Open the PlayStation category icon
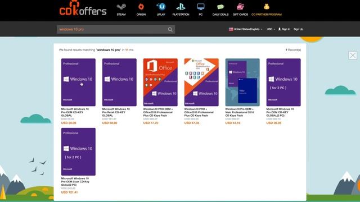 [181, 7]
